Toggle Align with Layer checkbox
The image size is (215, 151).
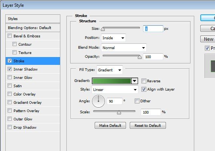[x=144, y=89]
